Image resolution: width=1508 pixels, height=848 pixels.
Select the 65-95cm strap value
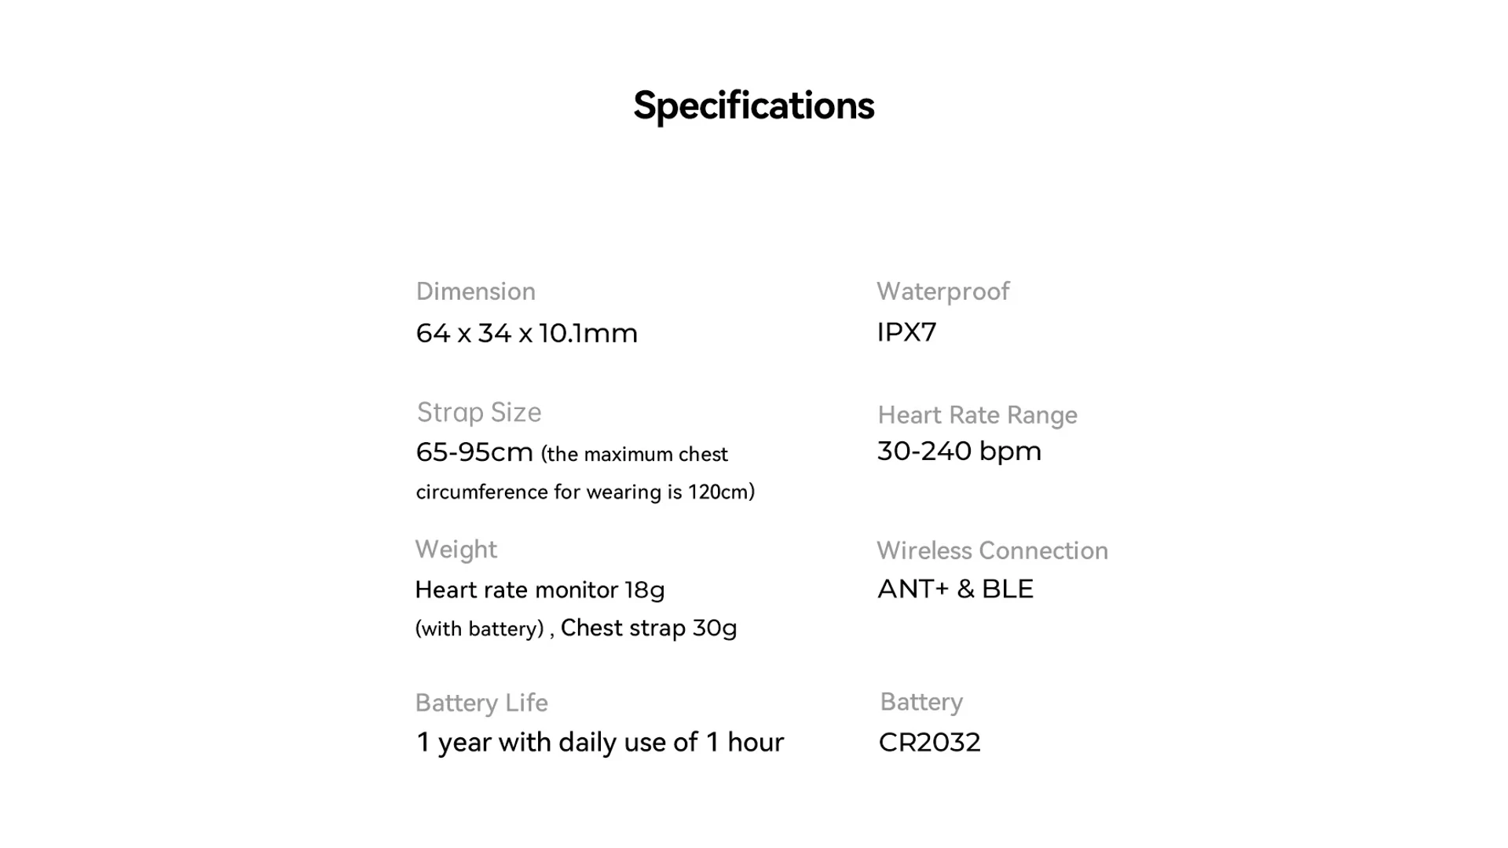tap(474, 452)
